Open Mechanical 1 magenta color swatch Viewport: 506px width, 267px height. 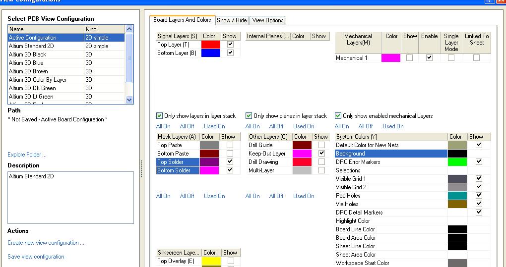(391, 58)
